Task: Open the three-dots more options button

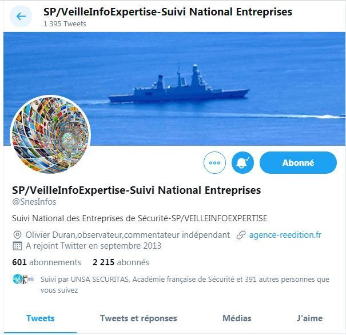Action: [214, 162]
